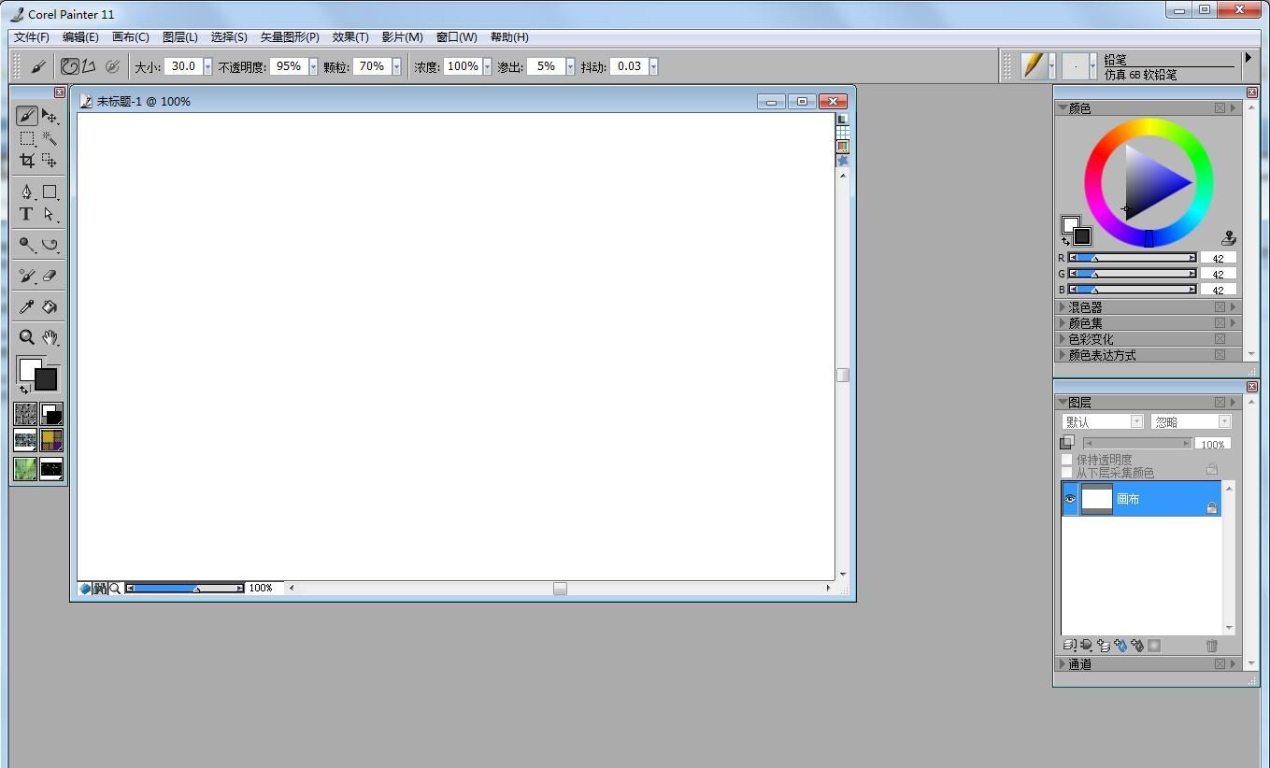Open the Nozzle selector in toolbox

pos(51,468)
